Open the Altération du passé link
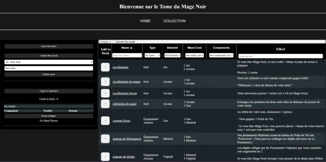This screenshot has width=326, height=162. tap(124, 104)
